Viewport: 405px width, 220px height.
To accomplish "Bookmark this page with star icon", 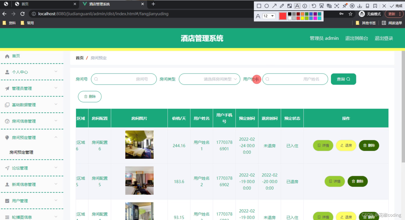I will (x=350, y=14).
